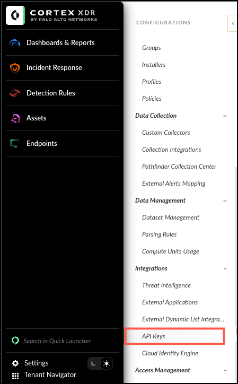Open the Detection Rules eye icon

pyautogui.click(x=15, y=93)
